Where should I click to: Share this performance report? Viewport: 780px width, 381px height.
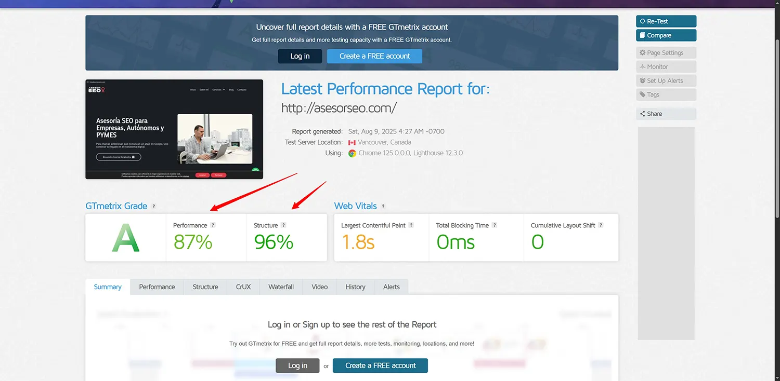[666, 114]
